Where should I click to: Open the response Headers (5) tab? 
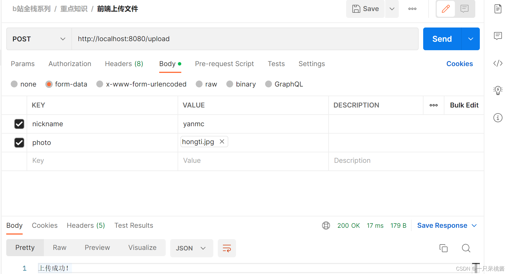tap(86, 225)
